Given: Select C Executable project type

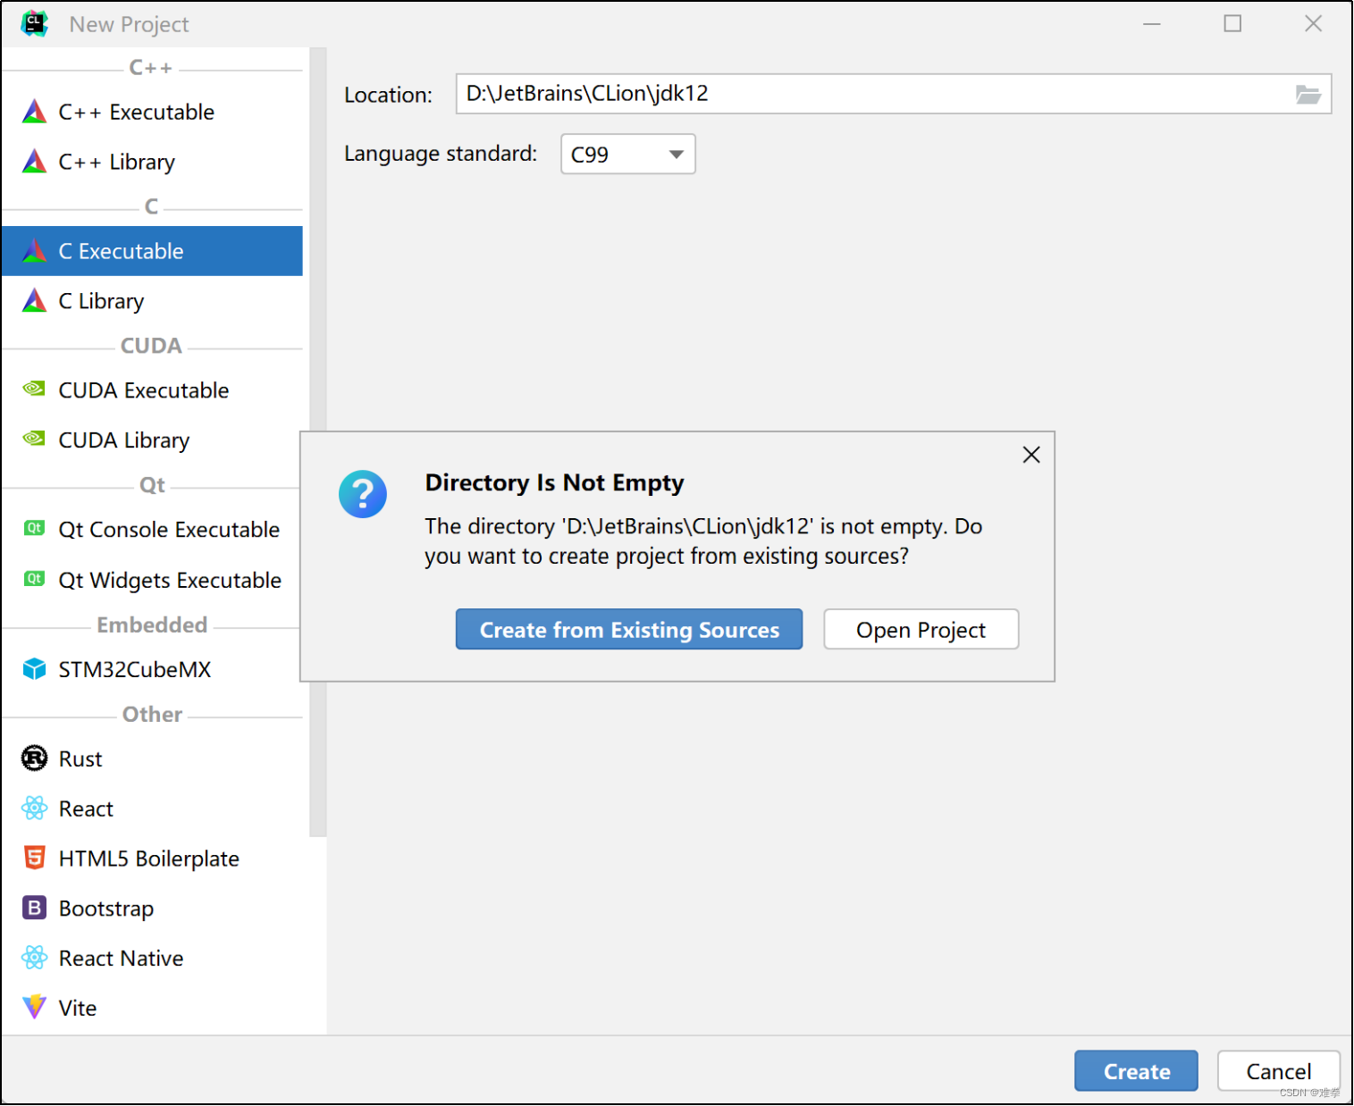Looking at the screenshot, I should [x=152, y=251].
